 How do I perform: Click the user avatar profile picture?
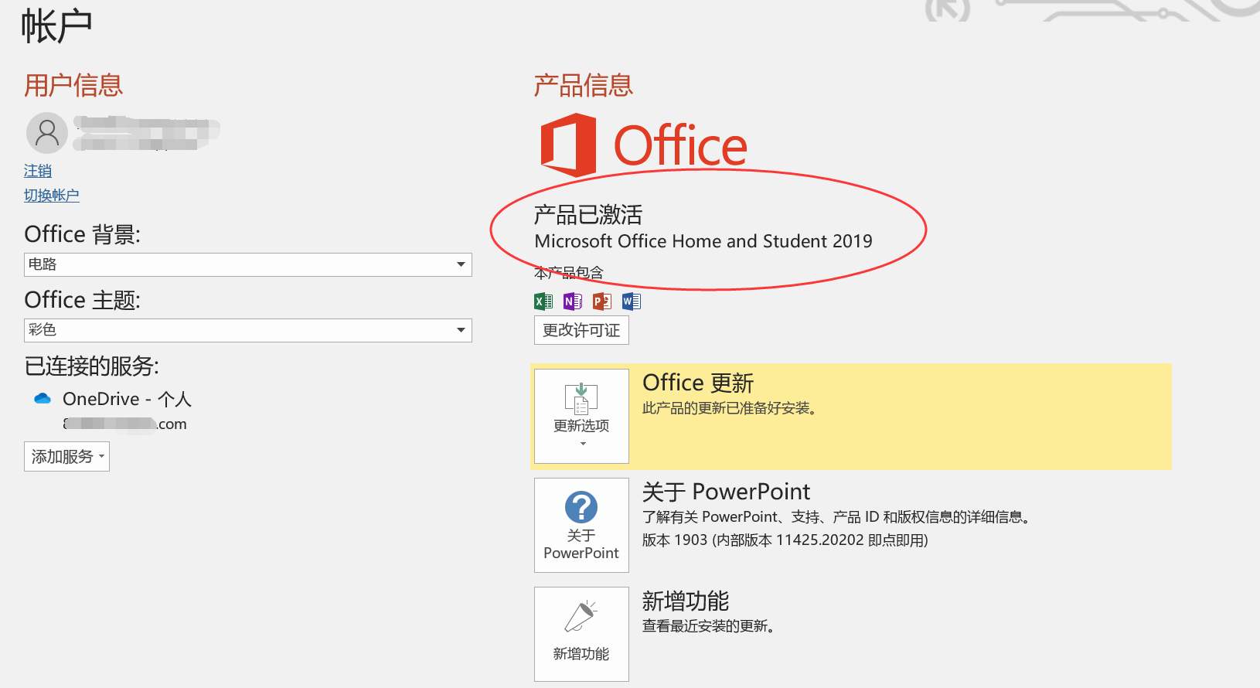point(47,132)
